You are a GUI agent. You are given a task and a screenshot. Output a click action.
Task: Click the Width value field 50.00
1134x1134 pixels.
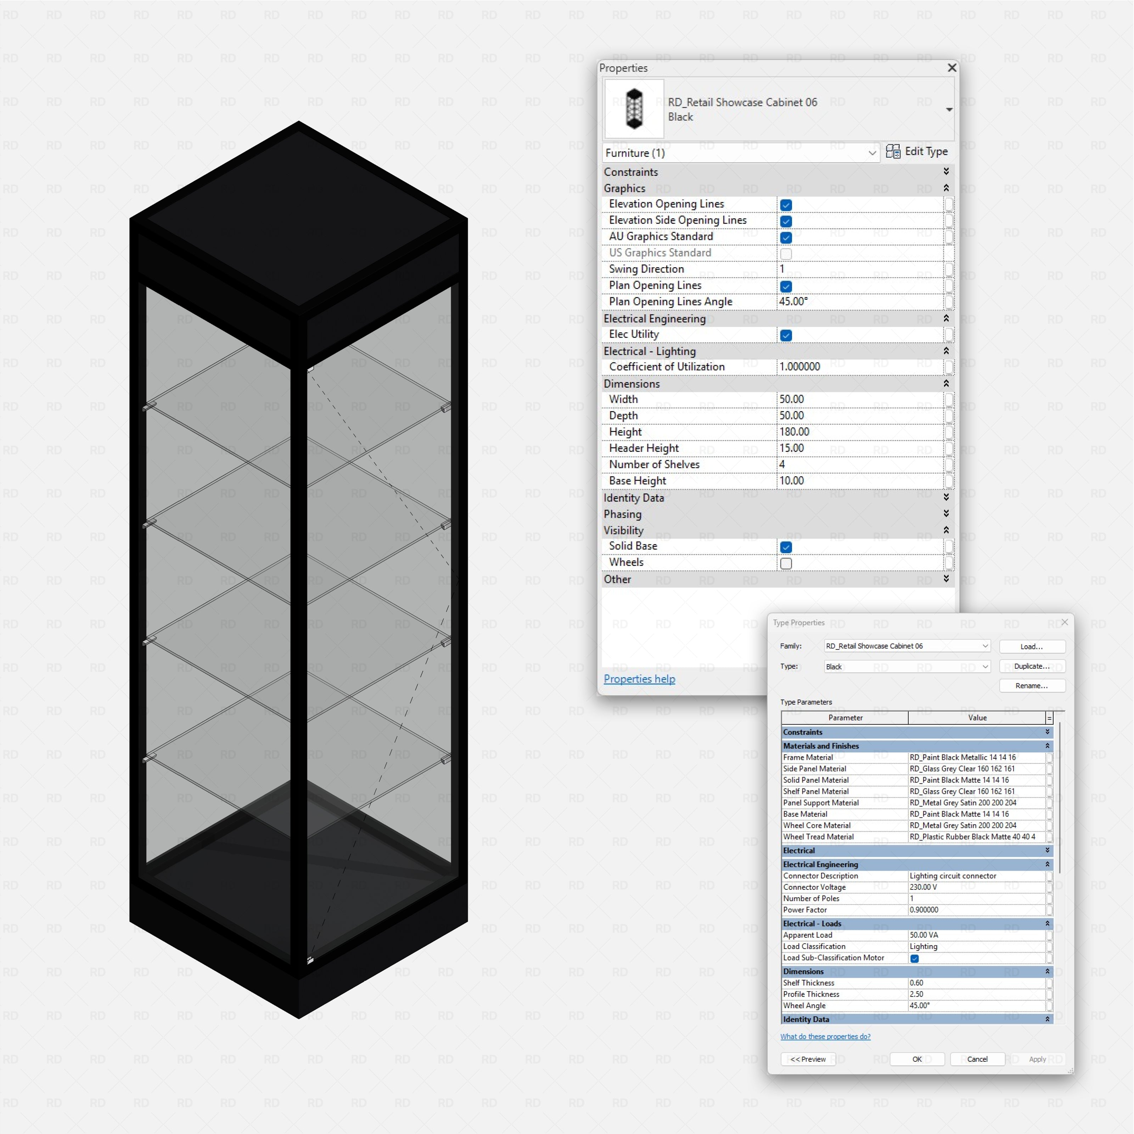[x=860, y=399]
